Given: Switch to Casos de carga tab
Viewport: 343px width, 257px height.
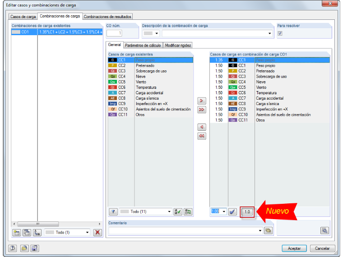Looking at the screenshot, I should [x=23, y=17].
